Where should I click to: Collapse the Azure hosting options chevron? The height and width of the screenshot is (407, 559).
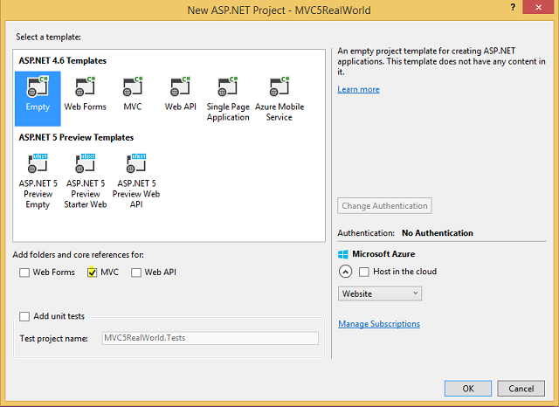[345, 272]
